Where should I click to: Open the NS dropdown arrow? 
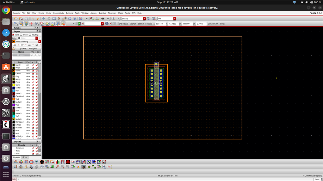pos(41,45)
